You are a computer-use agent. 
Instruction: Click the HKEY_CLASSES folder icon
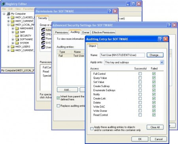coord(13,17)
